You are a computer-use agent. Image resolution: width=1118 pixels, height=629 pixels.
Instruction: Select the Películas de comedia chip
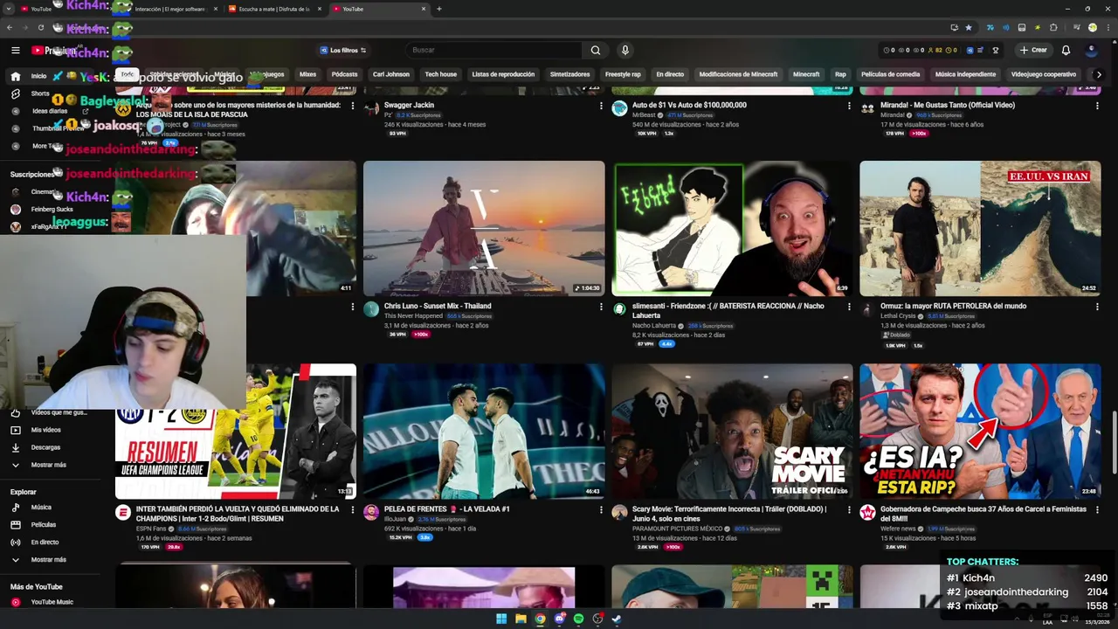[890, 74]
